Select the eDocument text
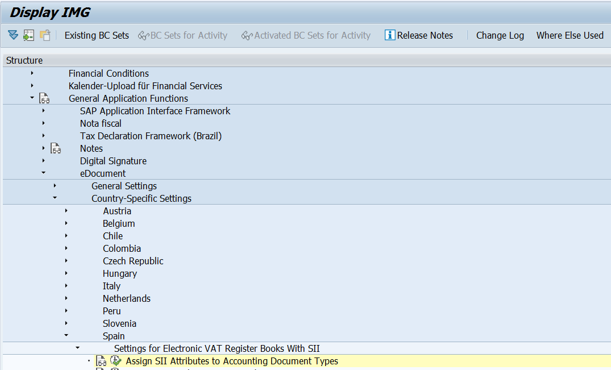 pos(103,173)
